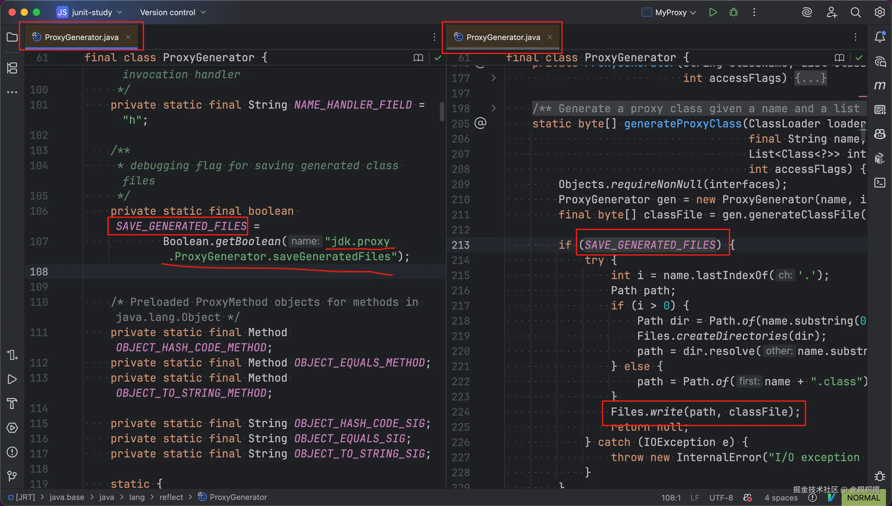Expand folded code at line 177

coord(493,78)
